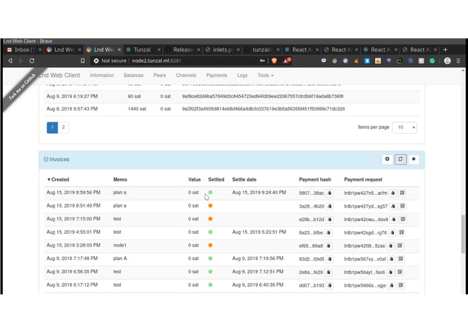Show QR code for lntb1pw42sgd...rg76
This screenshot has width=468, height=332.
coord(402,233)
